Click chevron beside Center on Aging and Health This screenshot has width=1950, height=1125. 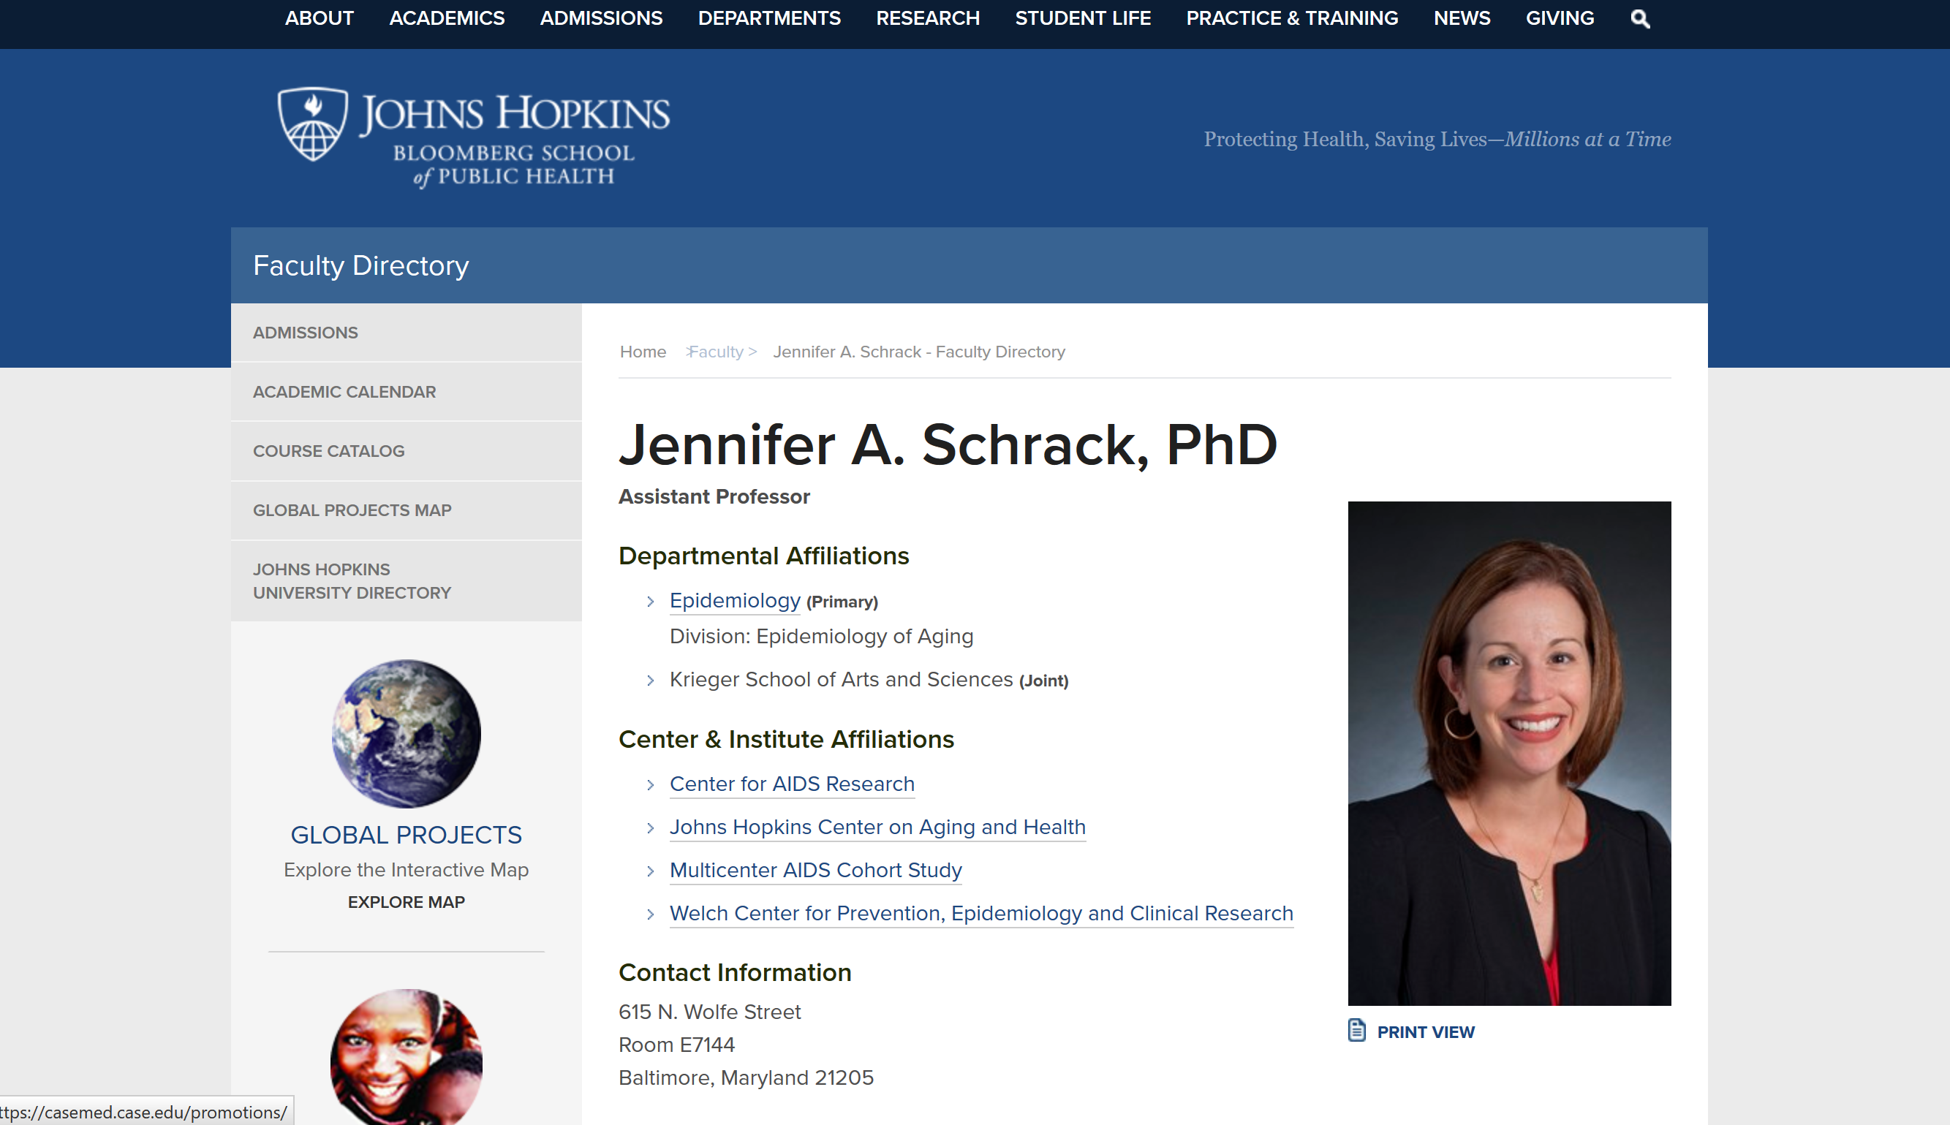[651, 827]
